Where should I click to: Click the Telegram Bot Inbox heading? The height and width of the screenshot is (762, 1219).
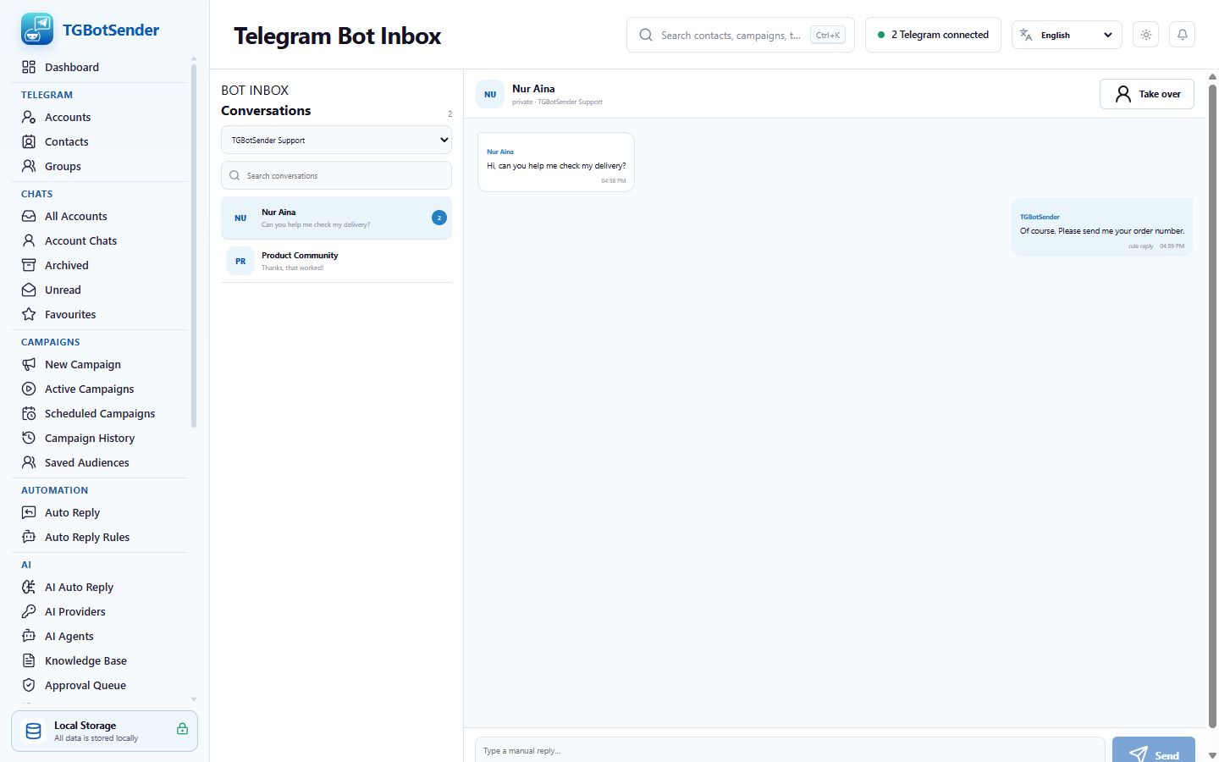click(337, 36)
